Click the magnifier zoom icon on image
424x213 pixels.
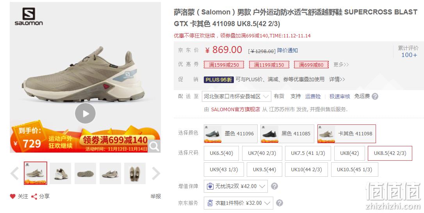point(154,146)
